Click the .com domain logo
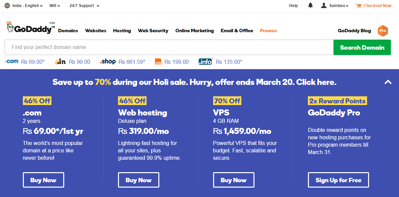This screenshot has width=399, height=197. pos(11,61)
